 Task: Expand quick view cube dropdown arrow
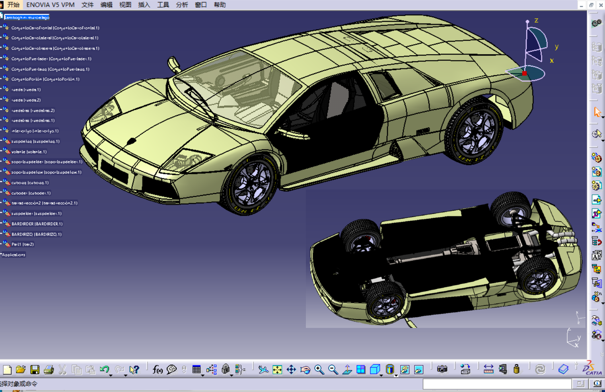(x=381, y=375)
